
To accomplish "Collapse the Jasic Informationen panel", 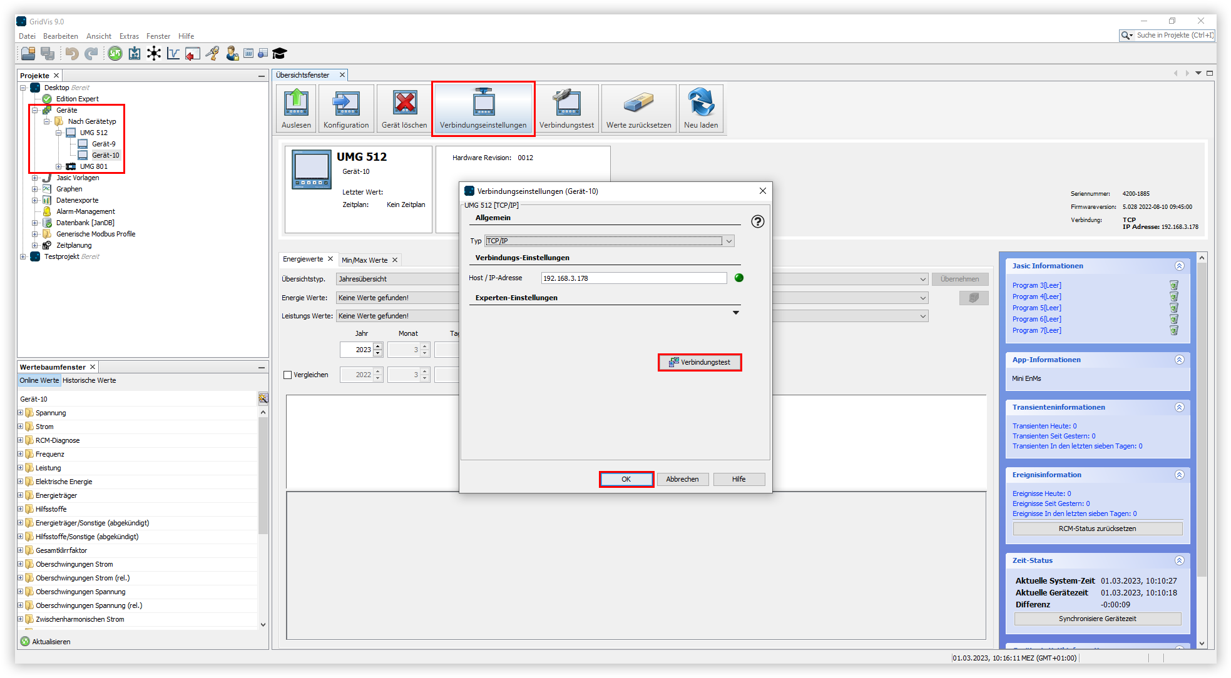I will coord(1180,265).
